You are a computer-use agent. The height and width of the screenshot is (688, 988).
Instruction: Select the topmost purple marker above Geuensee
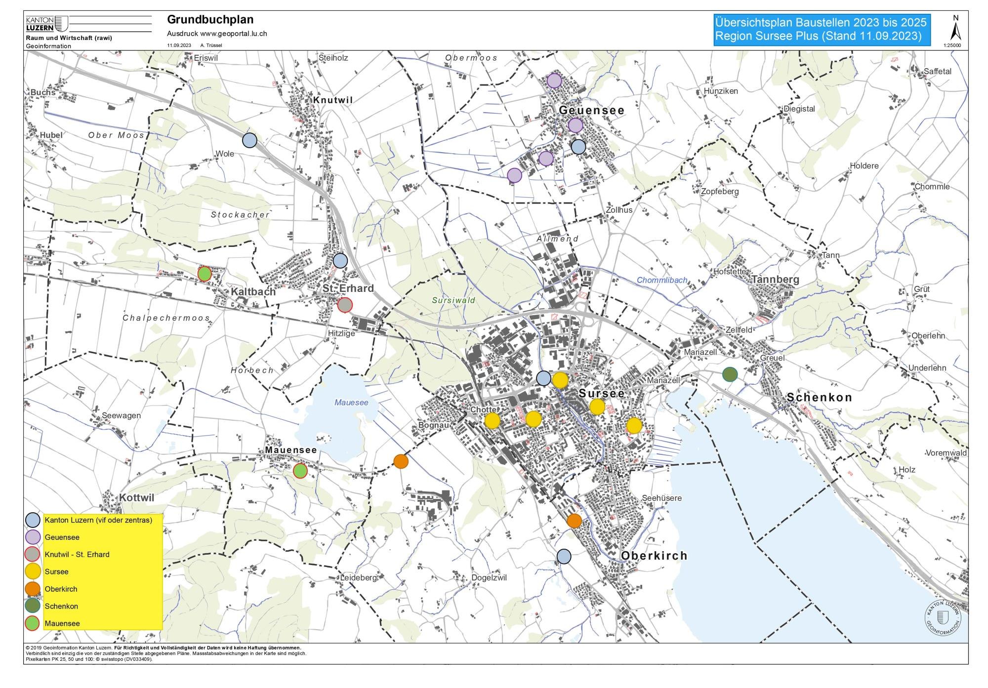[x=554, y=81]
